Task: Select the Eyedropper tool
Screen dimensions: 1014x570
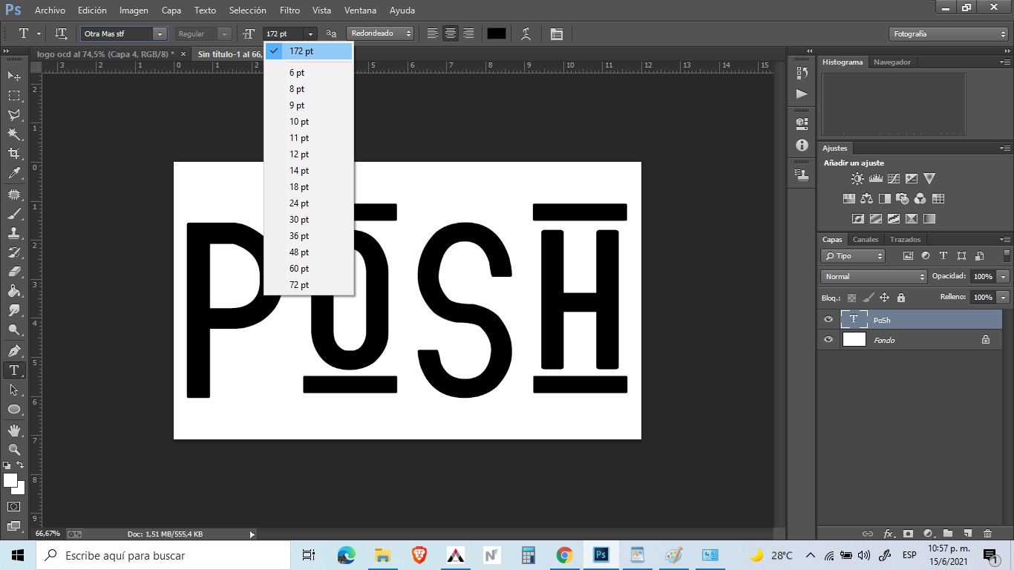Action: 14,173
